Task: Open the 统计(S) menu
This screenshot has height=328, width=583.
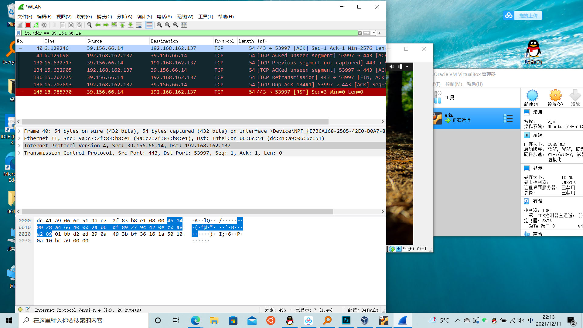Action: click(144, 17)
